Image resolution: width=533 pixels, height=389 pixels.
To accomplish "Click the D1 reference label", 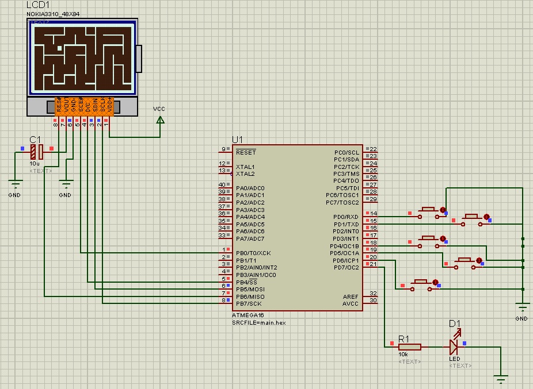I will click(x=455, y=323).
